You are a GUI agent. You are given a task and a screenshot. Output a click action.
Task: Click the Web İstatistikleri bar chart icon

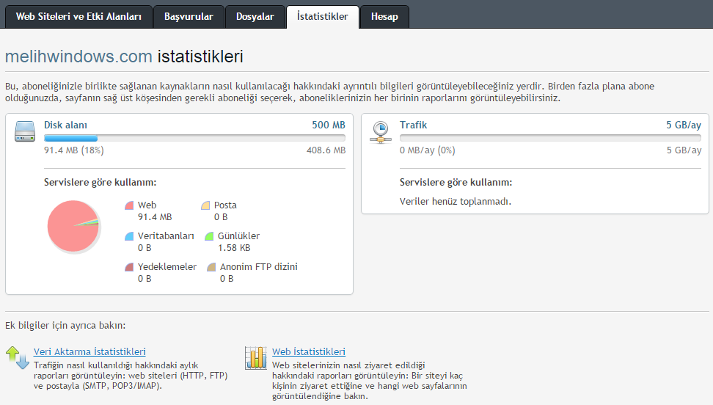(255, 357)
